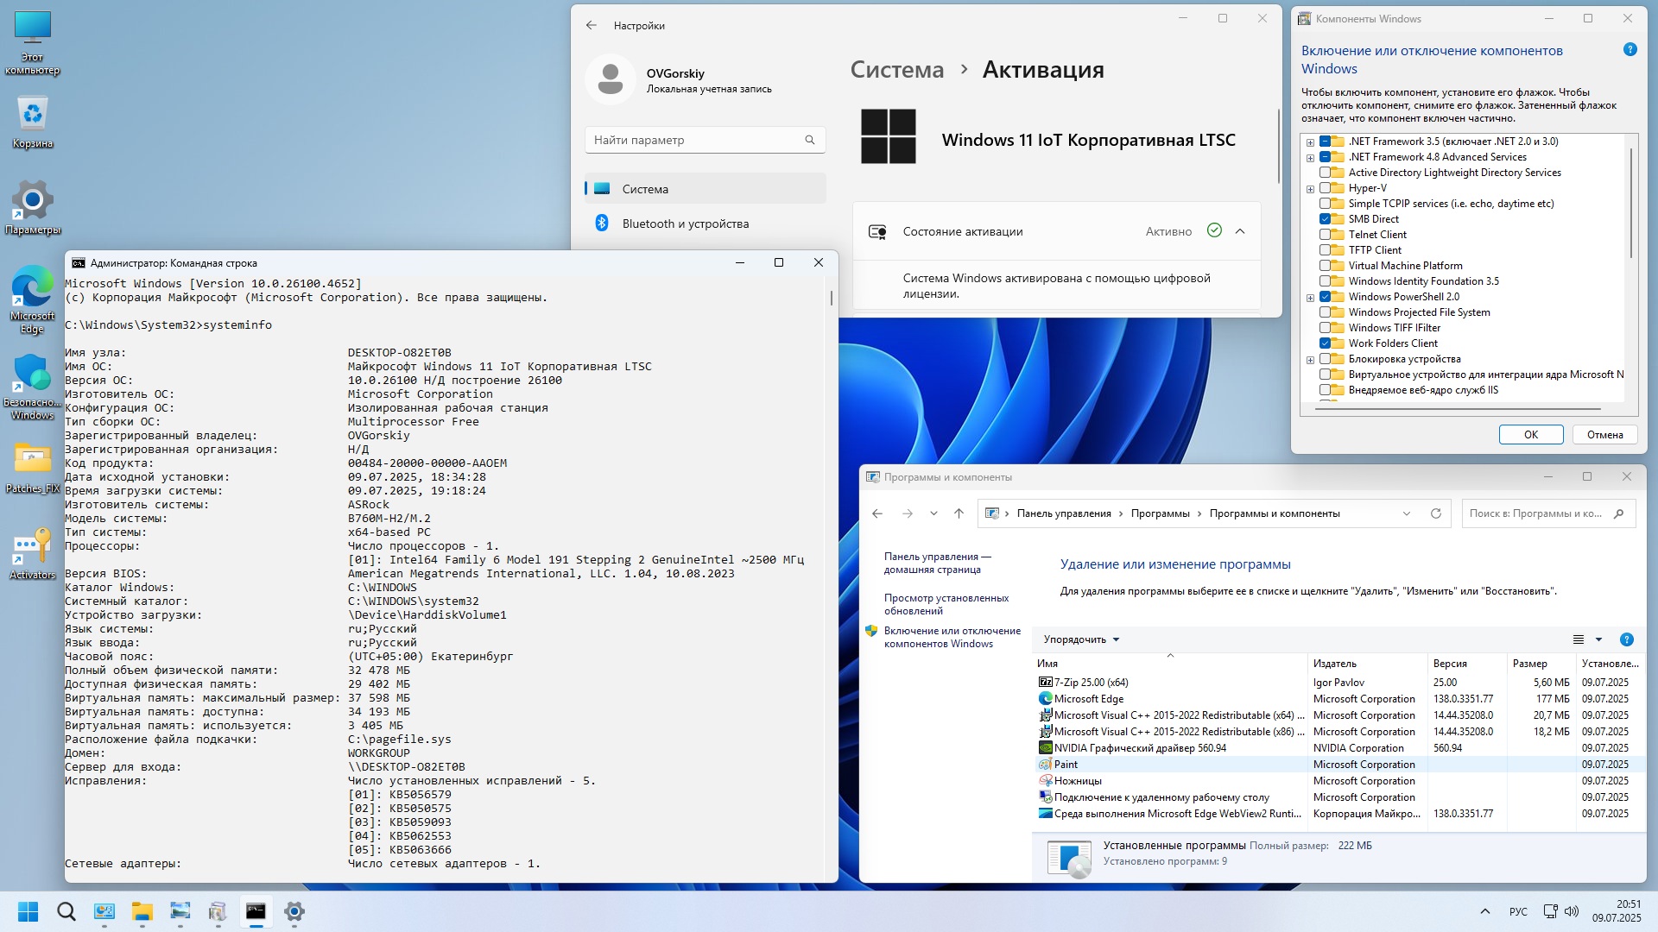Enable the TFTP Client checkbox
The width and height of the screenshot is (1658, 932).
(1325, 250)
